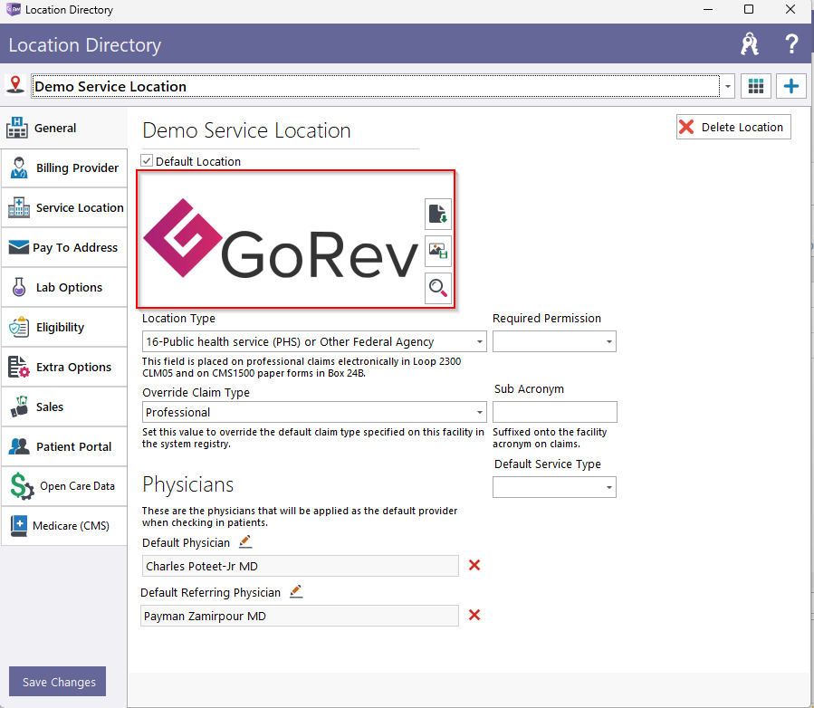Click the import logo file icon
Image resolution: width=814 pixels, height=708 pixels.
click(x=437, y=214)
